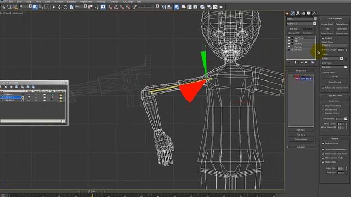Activate Select and Scale tool
Screen dimensions: 351x197
pos(71,7)
